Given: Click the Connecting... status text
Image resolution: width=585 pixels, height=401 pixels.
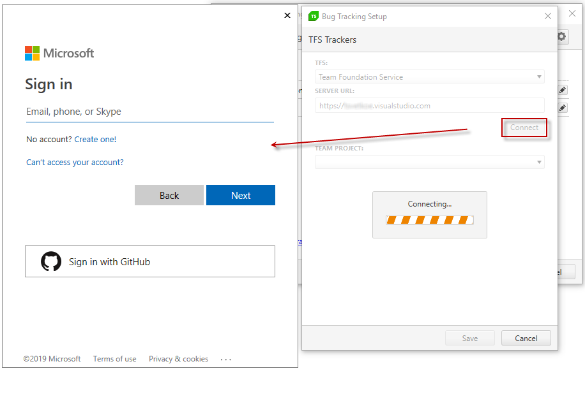Looking at the screenshot, I should pyautogui.click(x=429, y=204).
